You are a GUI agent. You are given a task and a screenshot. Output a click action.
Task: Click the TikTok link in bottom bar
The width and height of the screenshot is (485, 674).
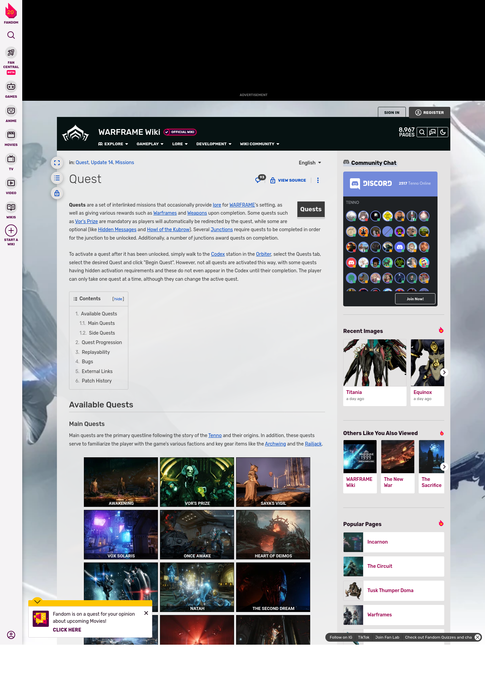click(x=364, y=637)
